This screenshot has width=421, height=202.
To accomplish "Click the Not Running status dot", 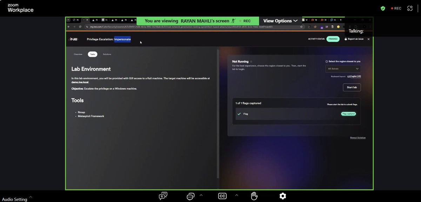I will click(251, 61).
